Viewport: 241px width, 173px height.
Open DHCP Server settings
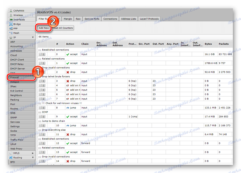click(x=22, y=69)
